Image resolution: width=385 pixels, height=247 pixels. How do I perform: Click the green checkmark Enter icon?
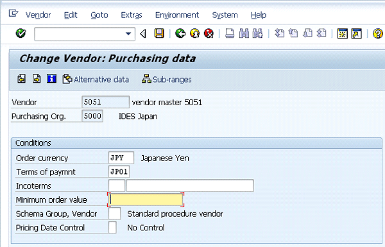pyautogui.click(x=21, y=33)
